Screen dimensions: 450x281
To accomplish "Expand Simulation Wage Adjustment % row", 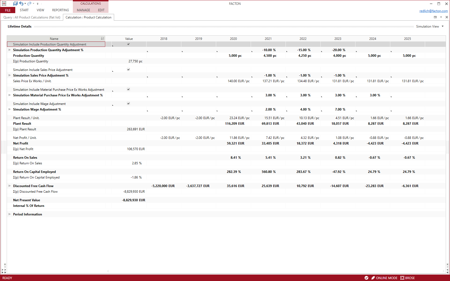I will (x=10, y=109).
